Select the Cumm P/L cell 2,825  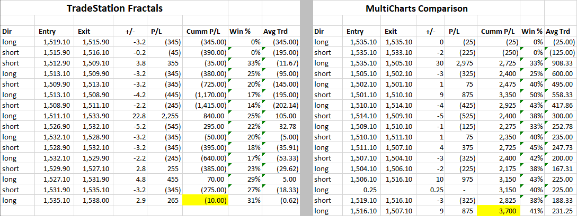tap(499, 200)
